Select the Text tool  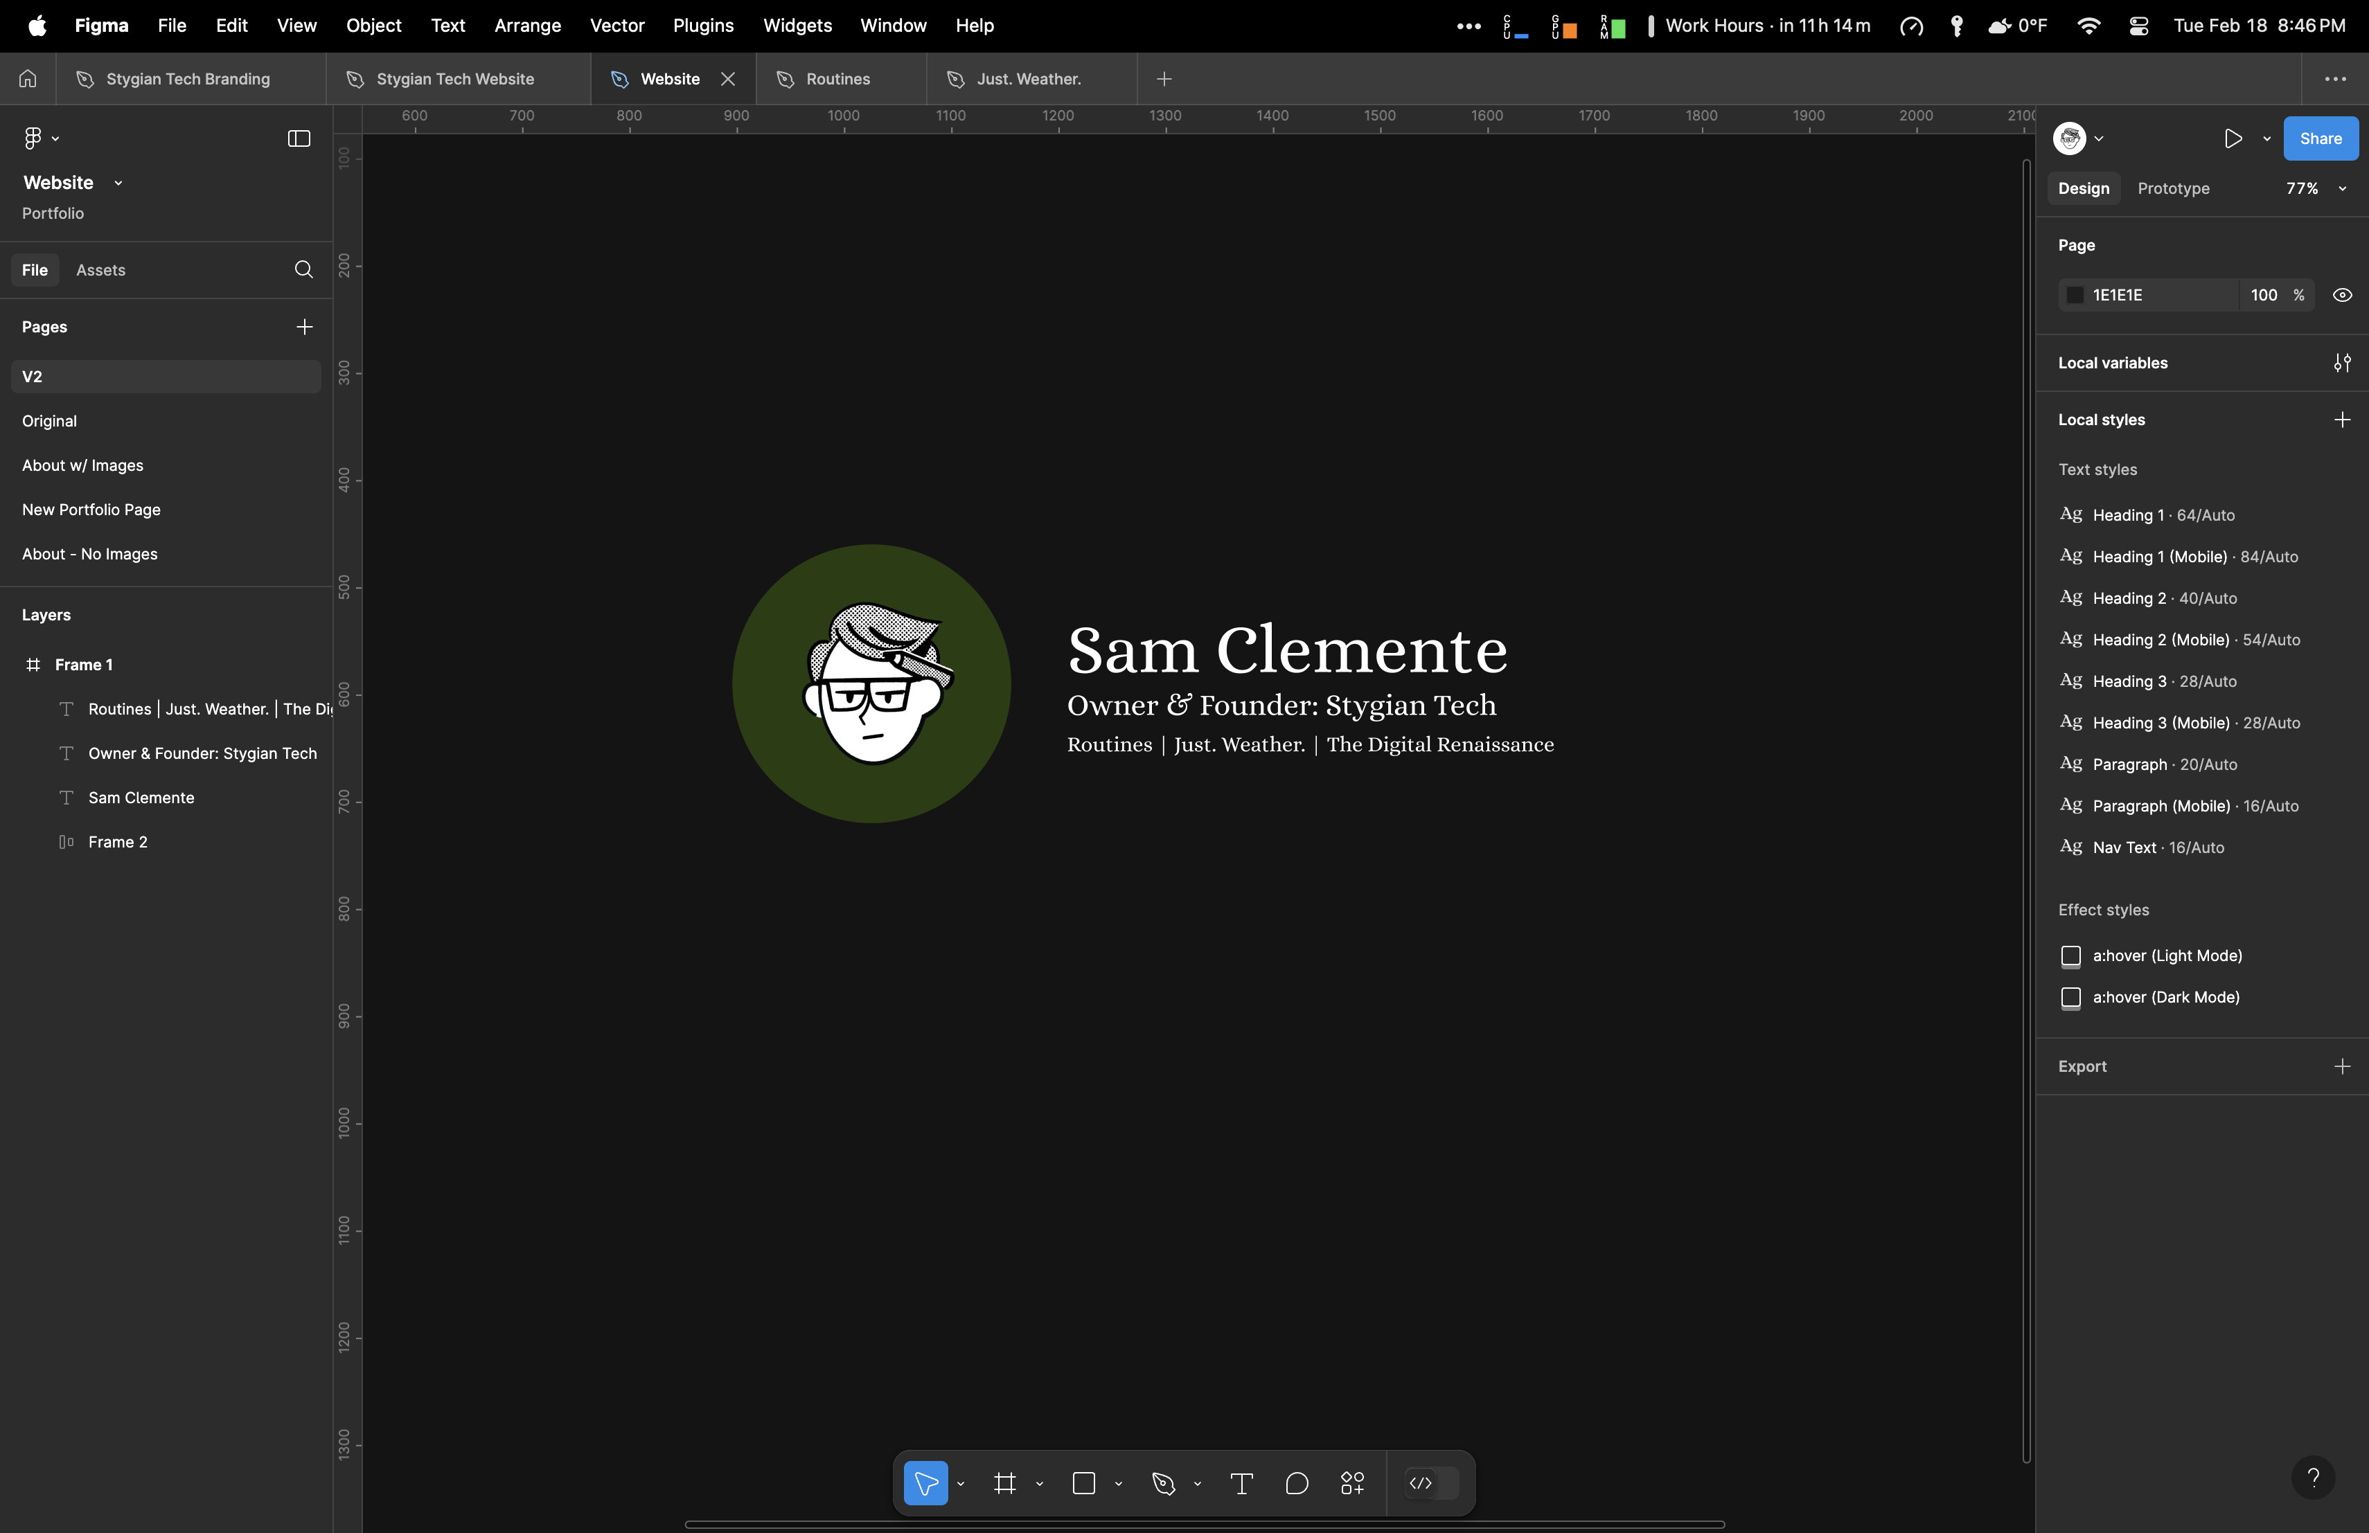click(1241, 1483)
